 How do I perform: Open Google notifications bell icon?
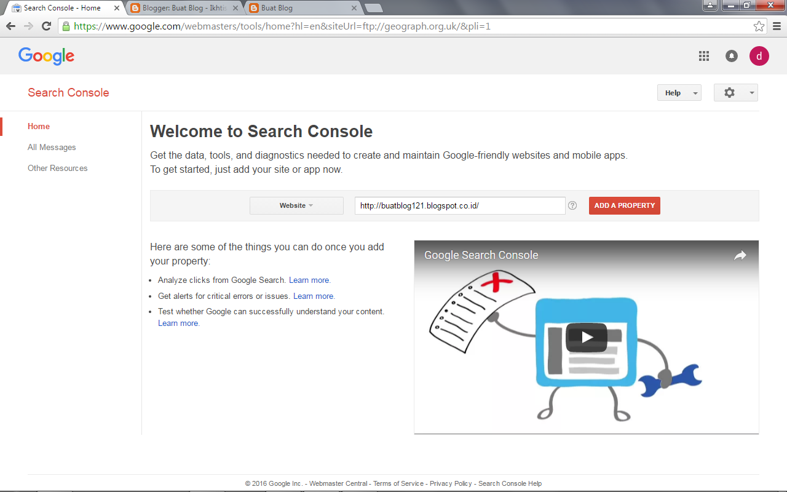click(732, 56)
